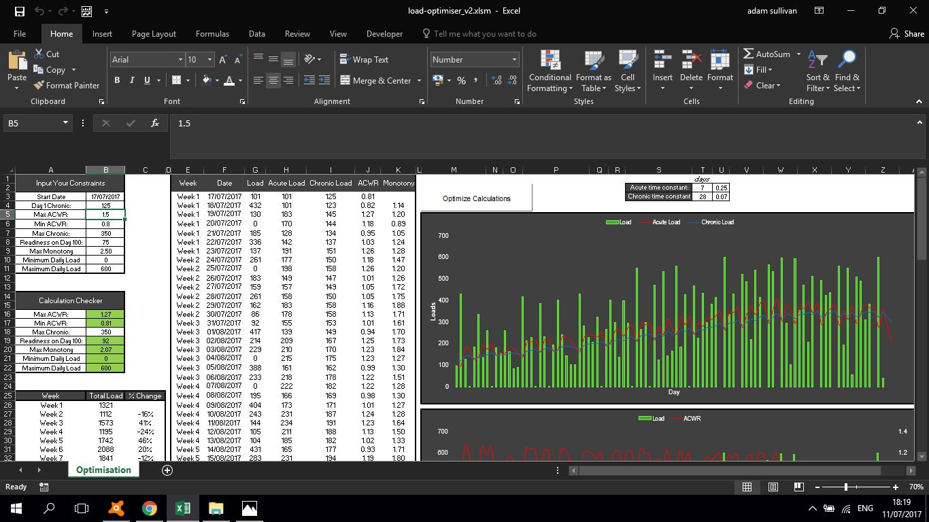Click the Insert Function fx icon

(x=155, y=123)
